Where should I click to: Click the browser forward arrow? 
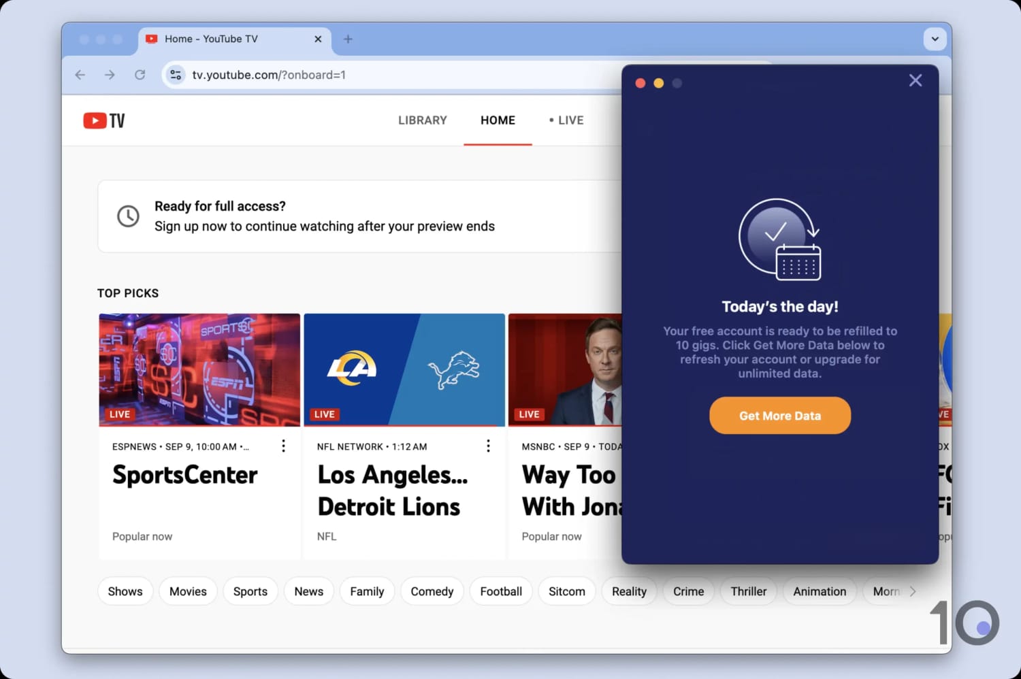(x=110, y=75)
